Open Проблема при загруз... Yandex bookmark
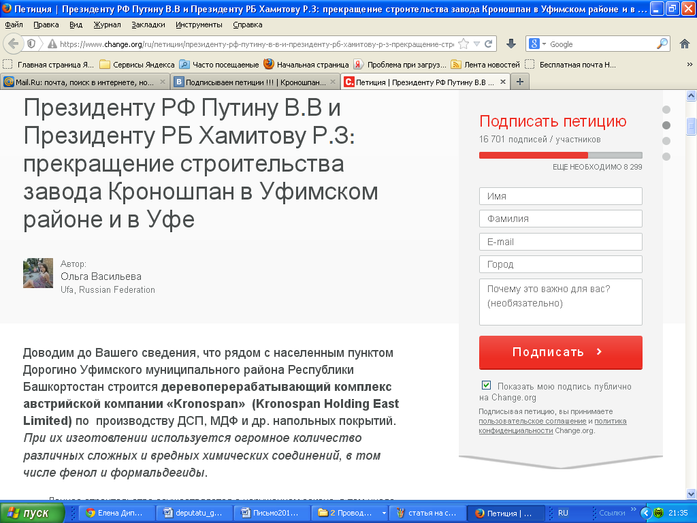 [400, 65]
